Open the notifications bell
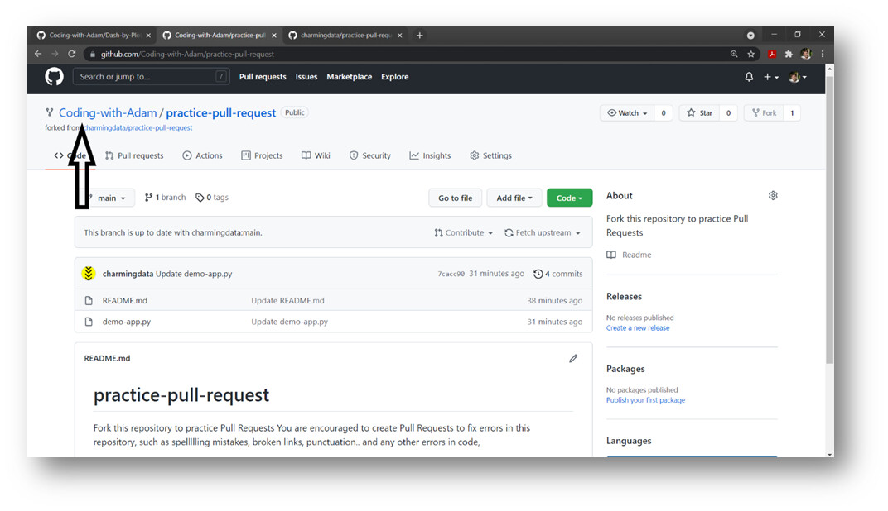 pyautogui.click(x=749, y=77)
